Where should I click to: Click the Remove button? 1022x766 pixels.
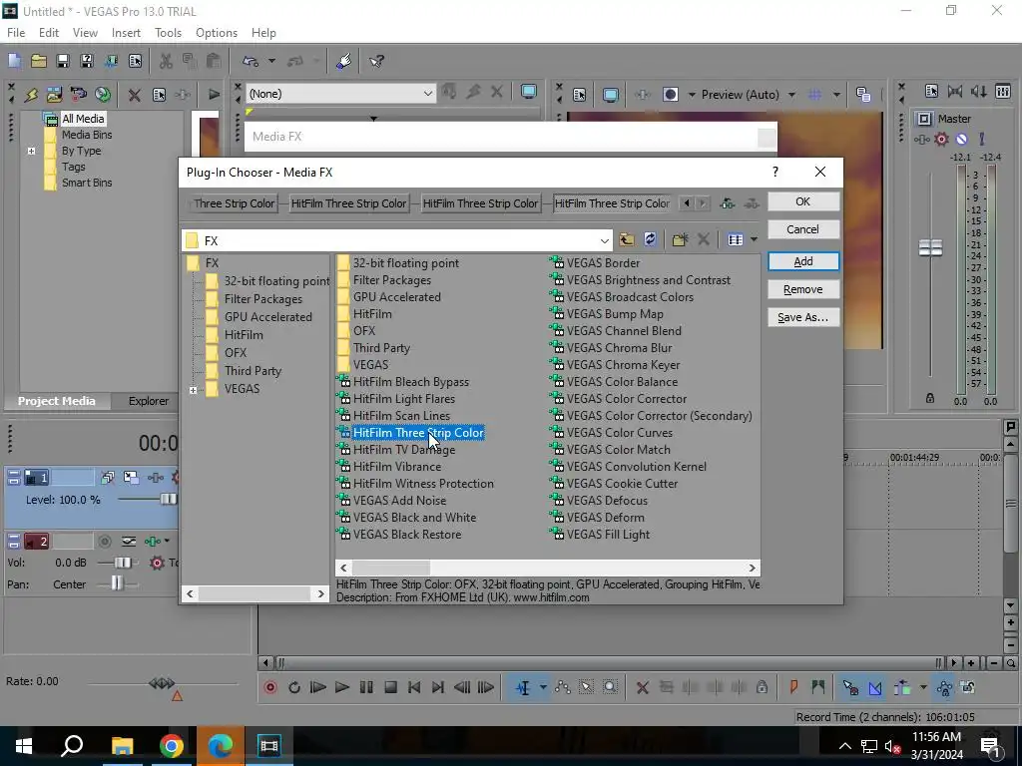tap(803, 289)
